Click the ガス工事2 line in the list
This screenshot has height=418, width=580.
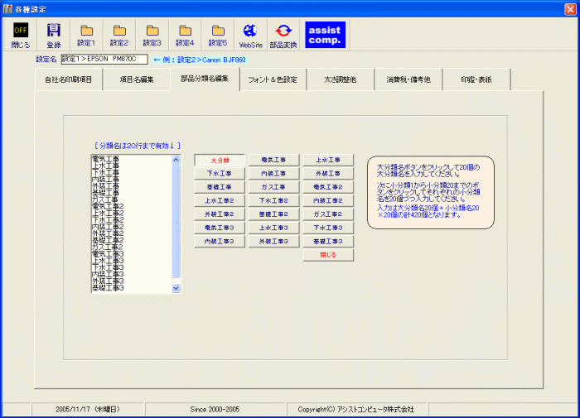pos(107,247)
